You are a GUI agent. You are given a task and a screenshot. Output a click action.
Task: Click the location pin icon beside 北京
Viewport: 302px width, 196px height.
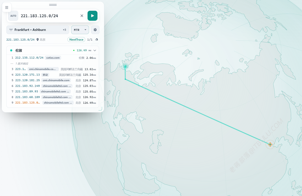pyautogui.click(x=38, y=40)
